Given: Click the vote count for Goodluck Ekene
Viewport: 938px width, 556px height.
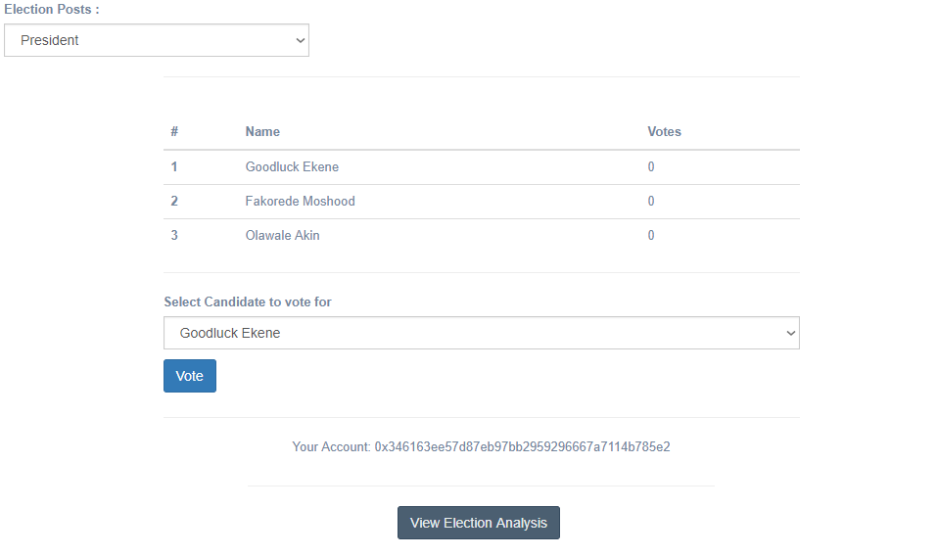Looking at the screenshot, I should pyautogui.click(x=651, y=166).
